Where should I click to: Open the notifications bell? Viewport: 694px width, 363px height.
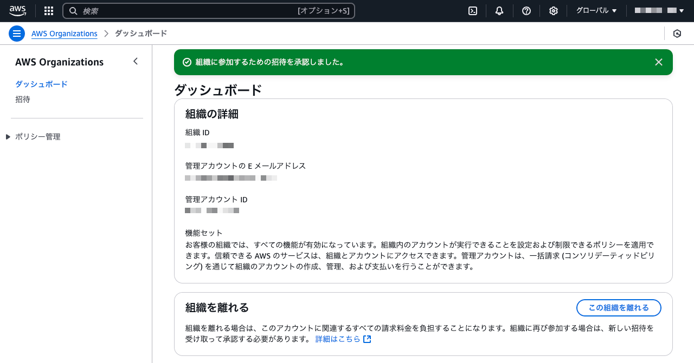click(x=499, y=11)
